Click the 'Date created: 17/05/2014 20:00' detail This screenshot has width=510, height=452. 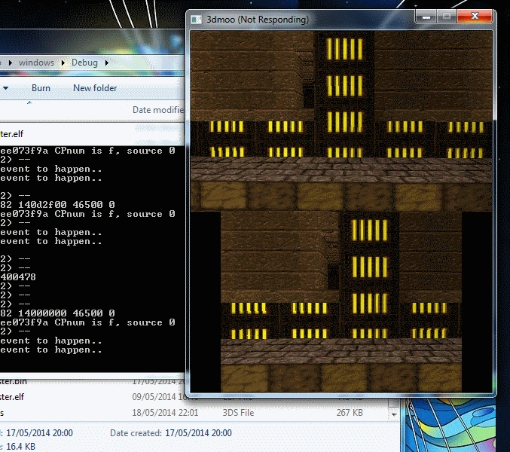coord(171,433)
